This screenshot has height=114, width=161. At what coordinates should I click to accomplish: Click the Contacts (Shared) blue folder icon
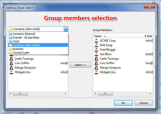(x=11, y=34)
